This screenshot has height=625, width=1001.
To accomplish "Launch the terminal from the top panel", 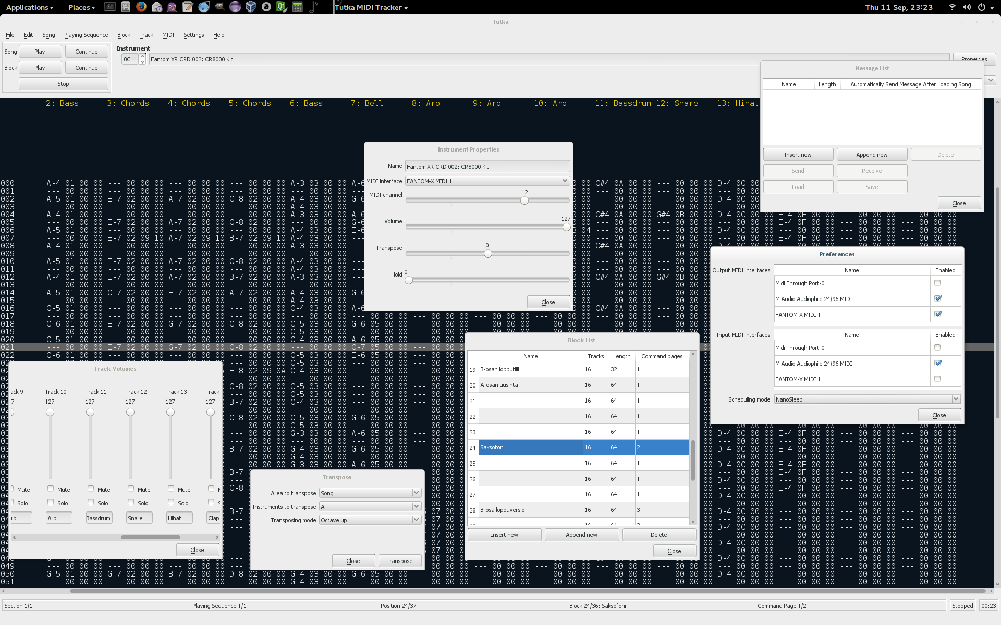I will click(x=110, y=7).
